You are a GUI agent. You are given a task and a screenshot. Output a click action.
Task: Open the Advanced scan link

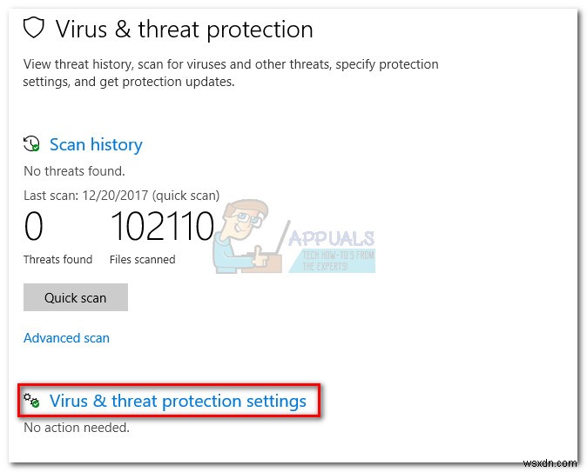tap(66, 337)
